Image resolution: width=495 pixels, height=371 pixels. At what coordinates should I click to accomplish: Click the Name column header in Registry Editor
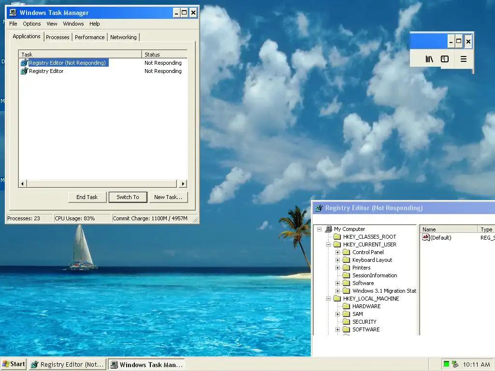point(449,229)
